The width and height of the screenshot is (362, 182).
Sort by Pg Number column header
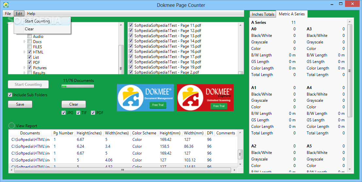tap(63, 133)
